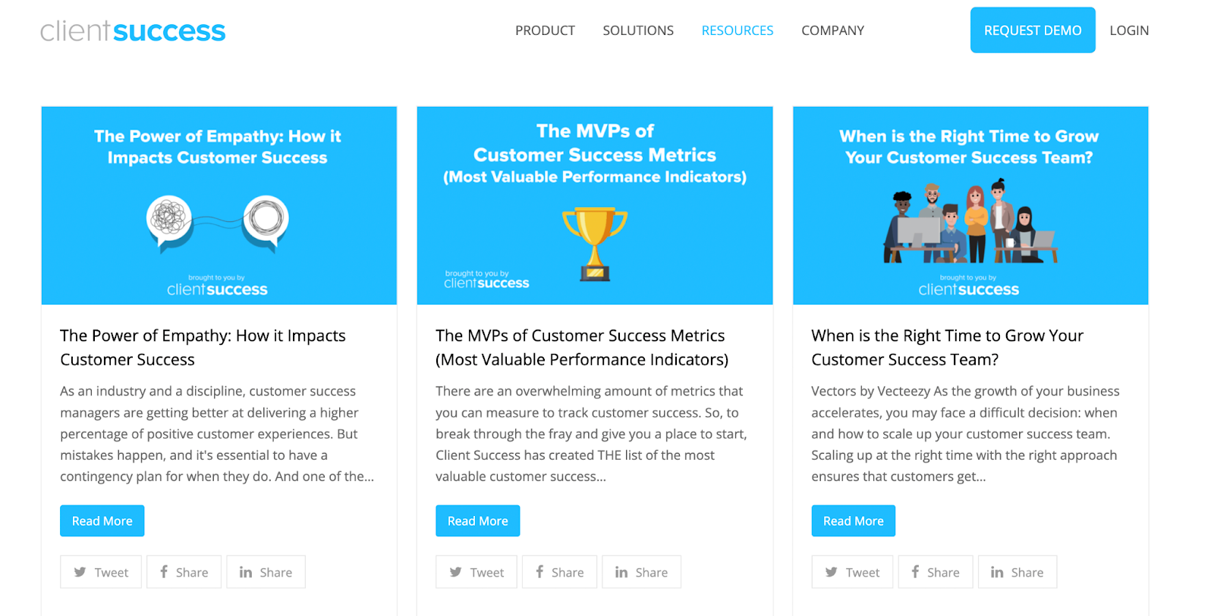
Task: Open the trophy metrics article thumbnail
Action: pyautogui.click(x=594, y=205)
